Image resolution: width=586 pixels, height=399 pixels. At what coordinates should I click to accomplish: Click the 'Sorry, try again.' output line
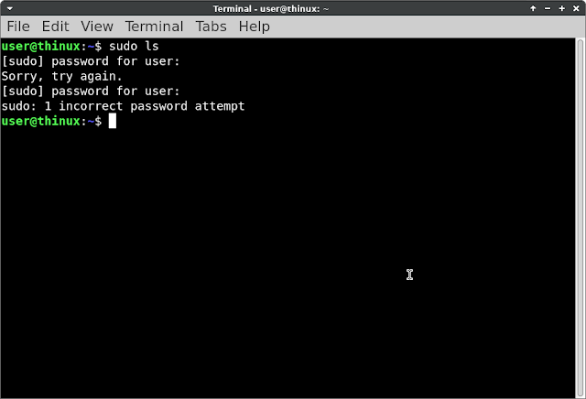[x=61, y=76]
